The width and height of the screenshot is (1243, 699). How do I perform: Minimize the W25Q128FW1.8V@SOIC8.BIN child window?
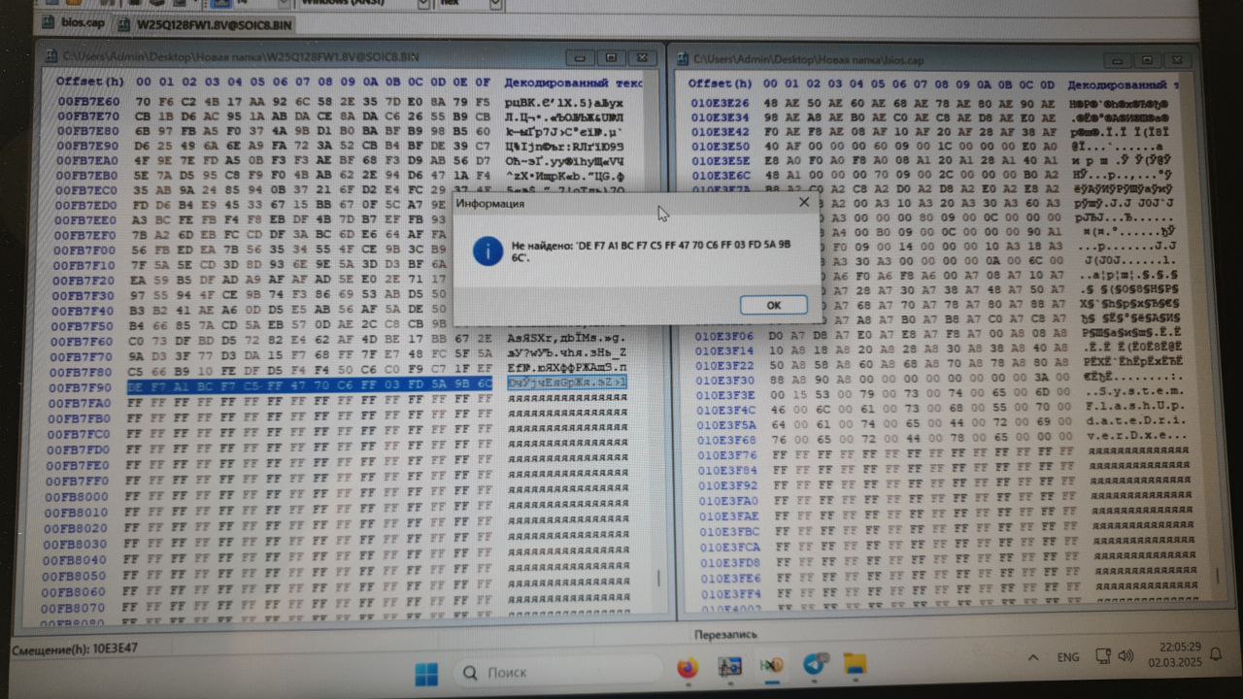click(580, 57)
